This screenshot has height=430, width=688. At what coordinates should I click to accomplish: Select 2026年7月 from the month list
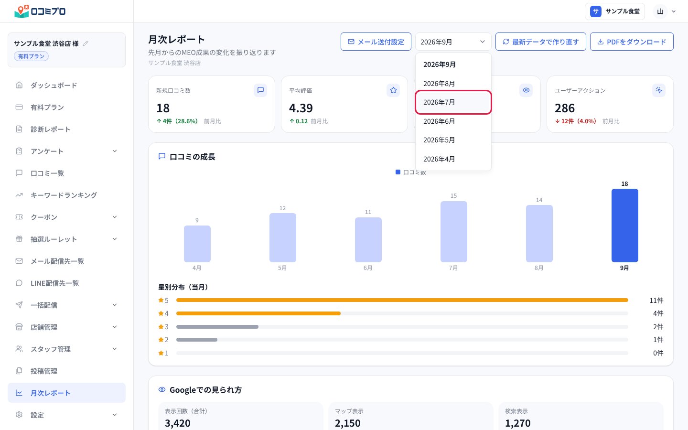click(x=453, y=102)
